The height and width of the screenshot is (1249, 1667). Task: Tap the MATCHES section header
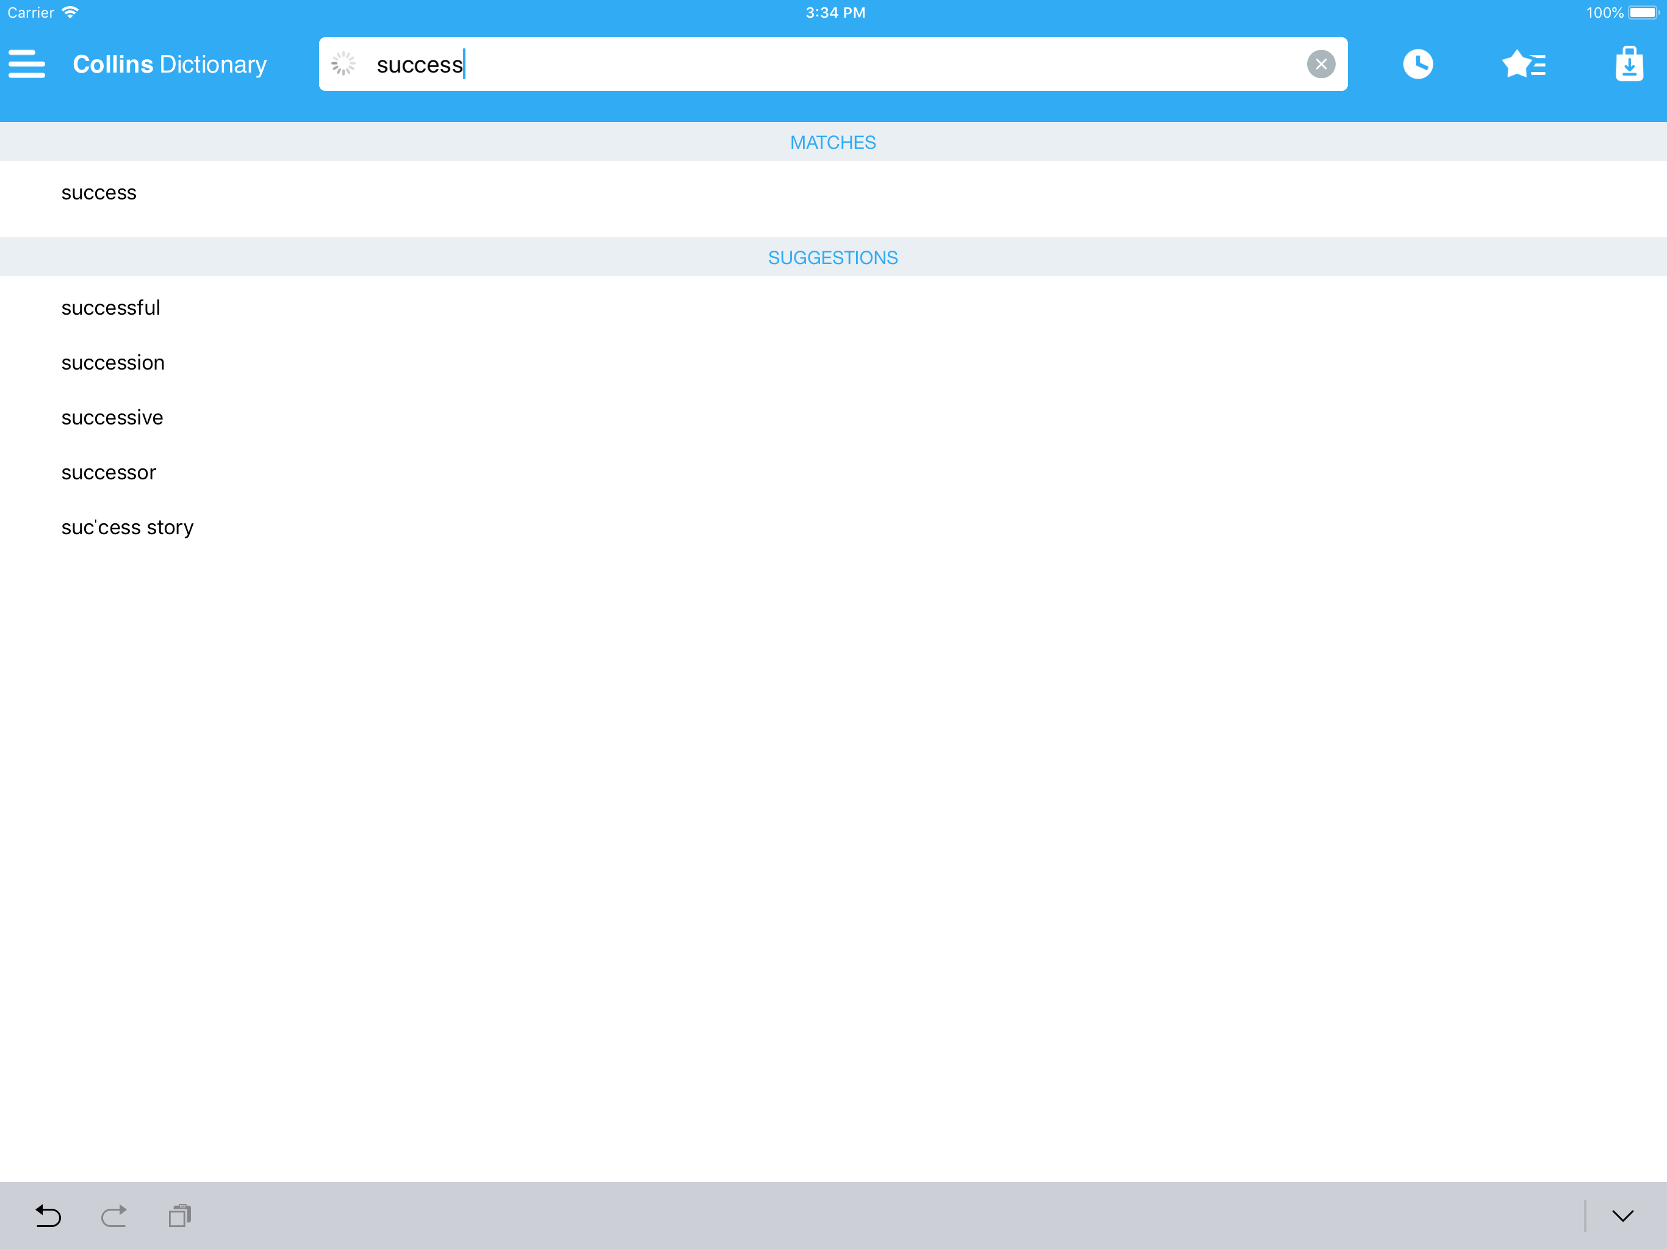[x=833, y=142]
